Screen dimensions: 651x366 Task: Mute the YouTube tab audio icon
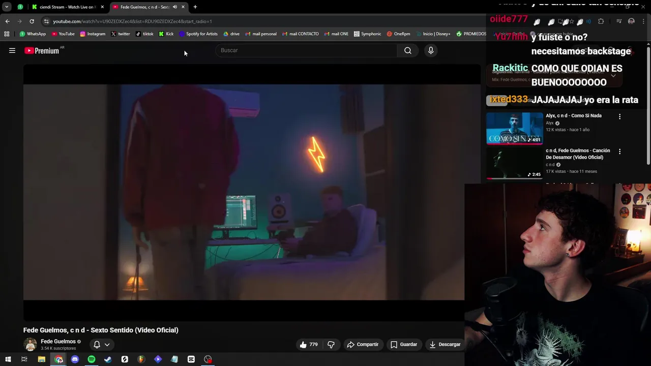pos(175,7)
